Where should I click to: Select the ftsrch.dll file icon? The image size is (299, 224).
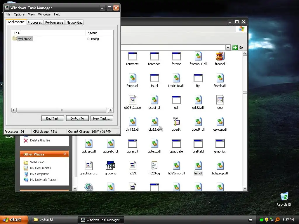220,78
